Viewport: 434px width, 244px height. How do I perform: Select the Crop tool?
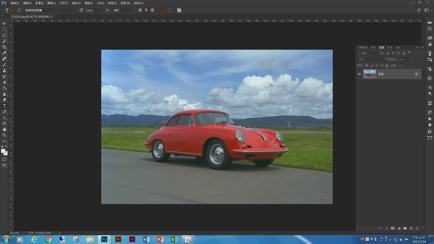[4, 47]
